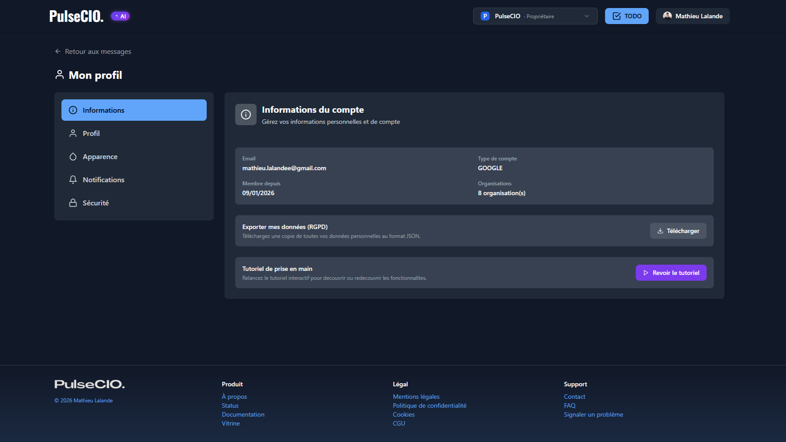Viewport: 786px width, 442px height.
Task: Open Politique de confidentialité footer link
Action: (430, 405)
